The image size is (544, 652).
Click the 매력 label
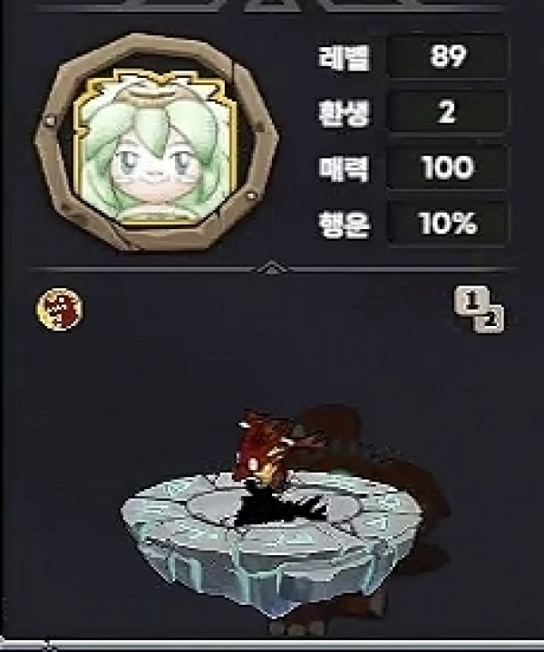pyautogui.click(x=344, y=168)
